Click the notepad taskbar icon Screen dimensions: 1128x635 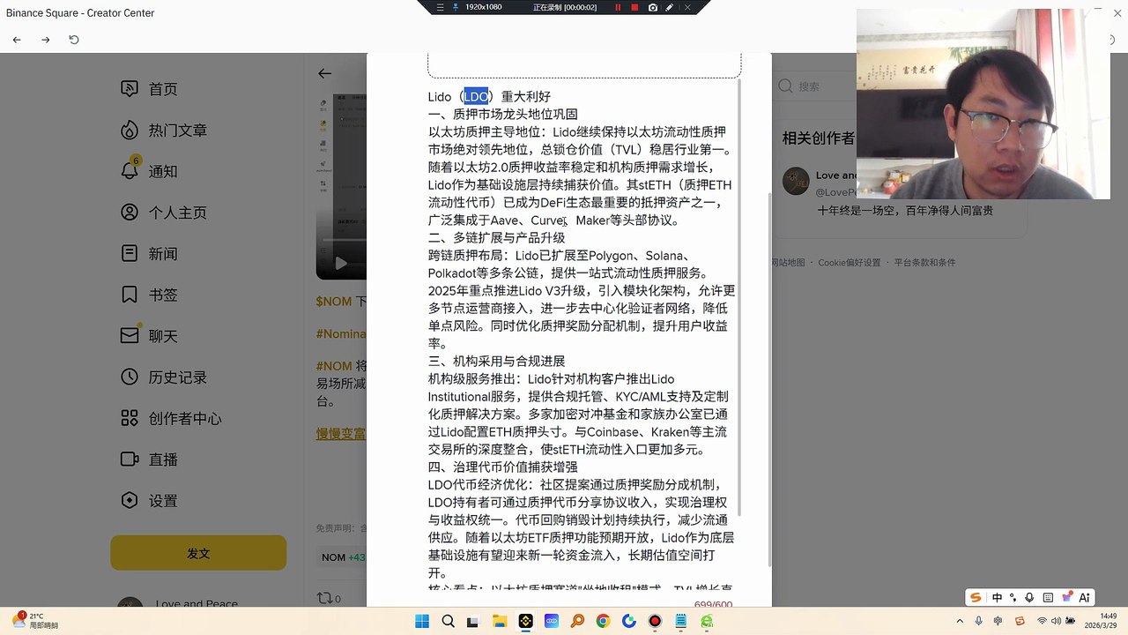(x=680, y=622)
